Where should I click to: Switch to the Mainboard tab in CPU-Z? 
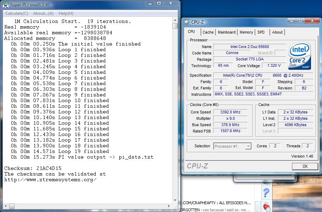coord(227,32)
